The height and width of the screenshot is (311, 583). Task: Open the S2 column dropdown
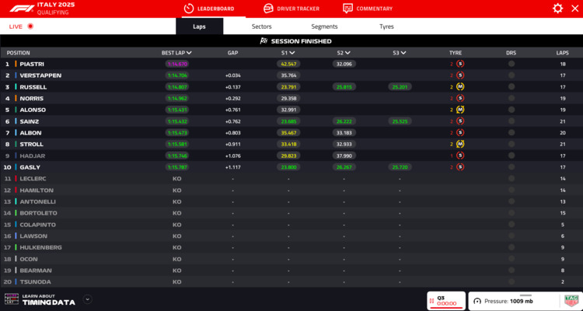click(x=347, y=53)
